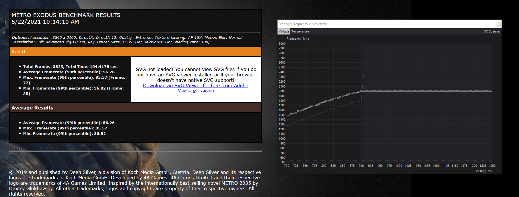Select the first curve point at 700 mV
This screenshot has height=197, width=519.
287,116
